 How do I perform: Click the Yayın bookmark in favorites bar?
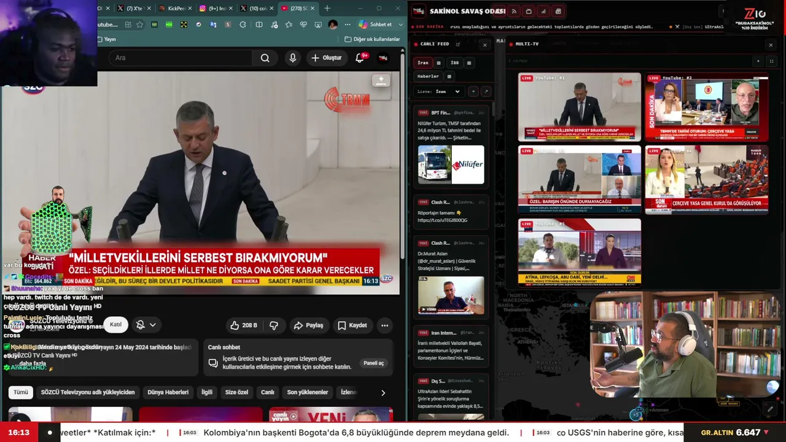107,39
